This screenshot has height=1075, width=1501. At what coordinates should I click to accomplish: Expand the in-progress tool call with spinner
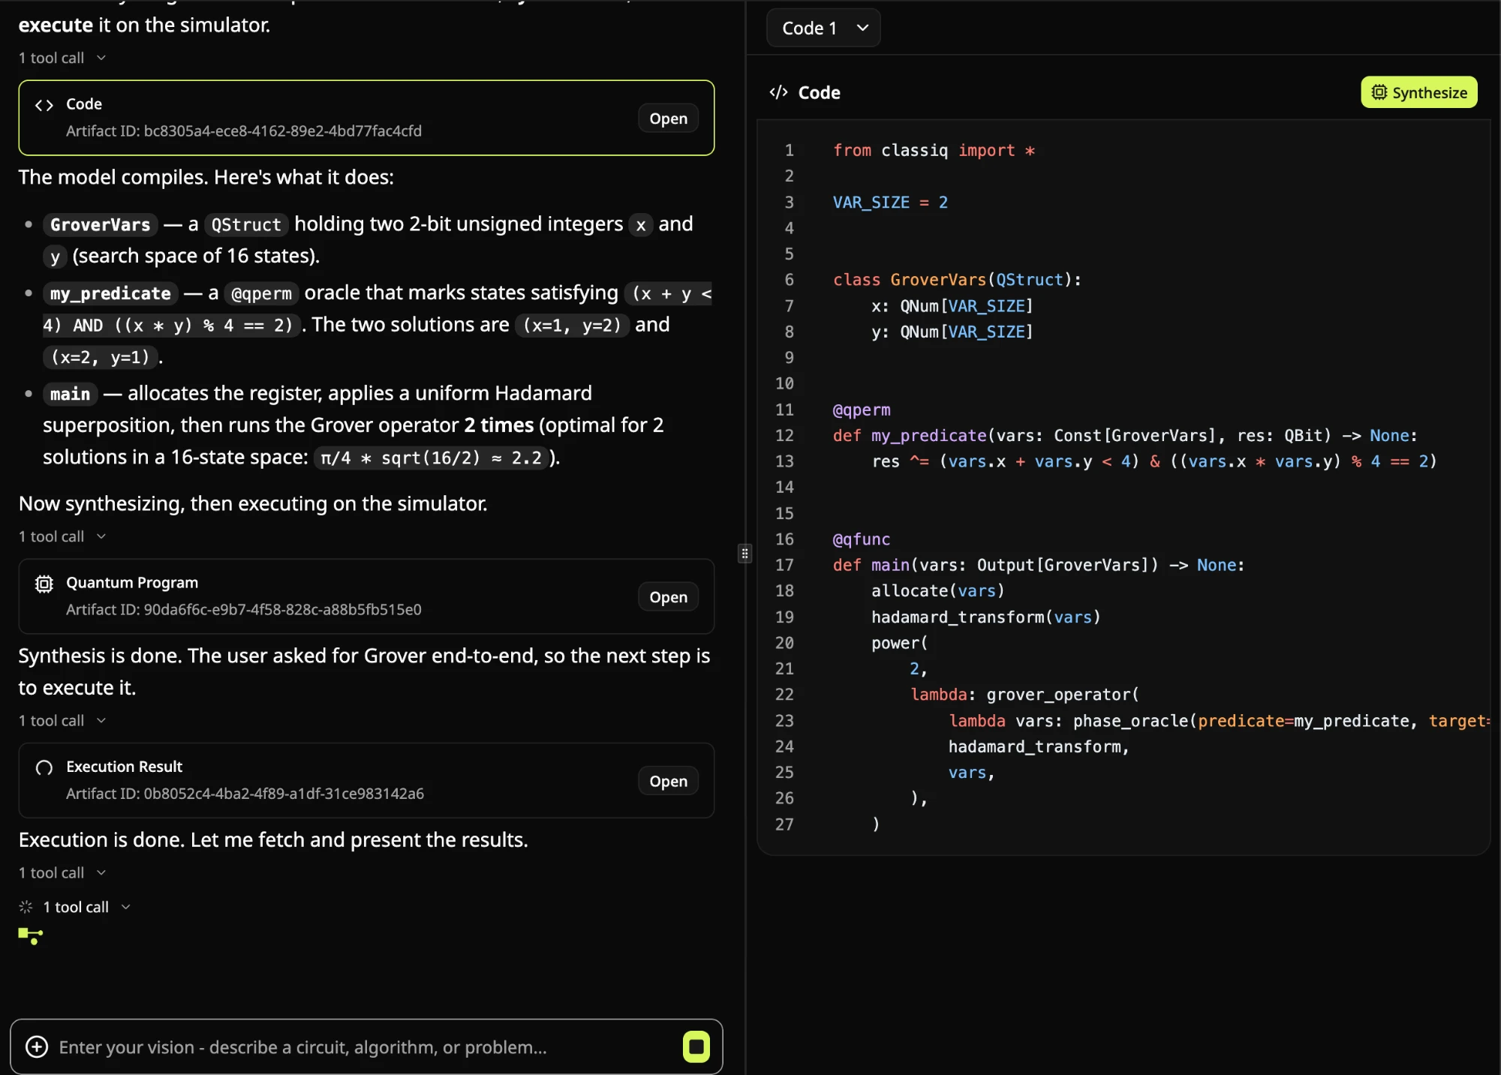(87, 907)
